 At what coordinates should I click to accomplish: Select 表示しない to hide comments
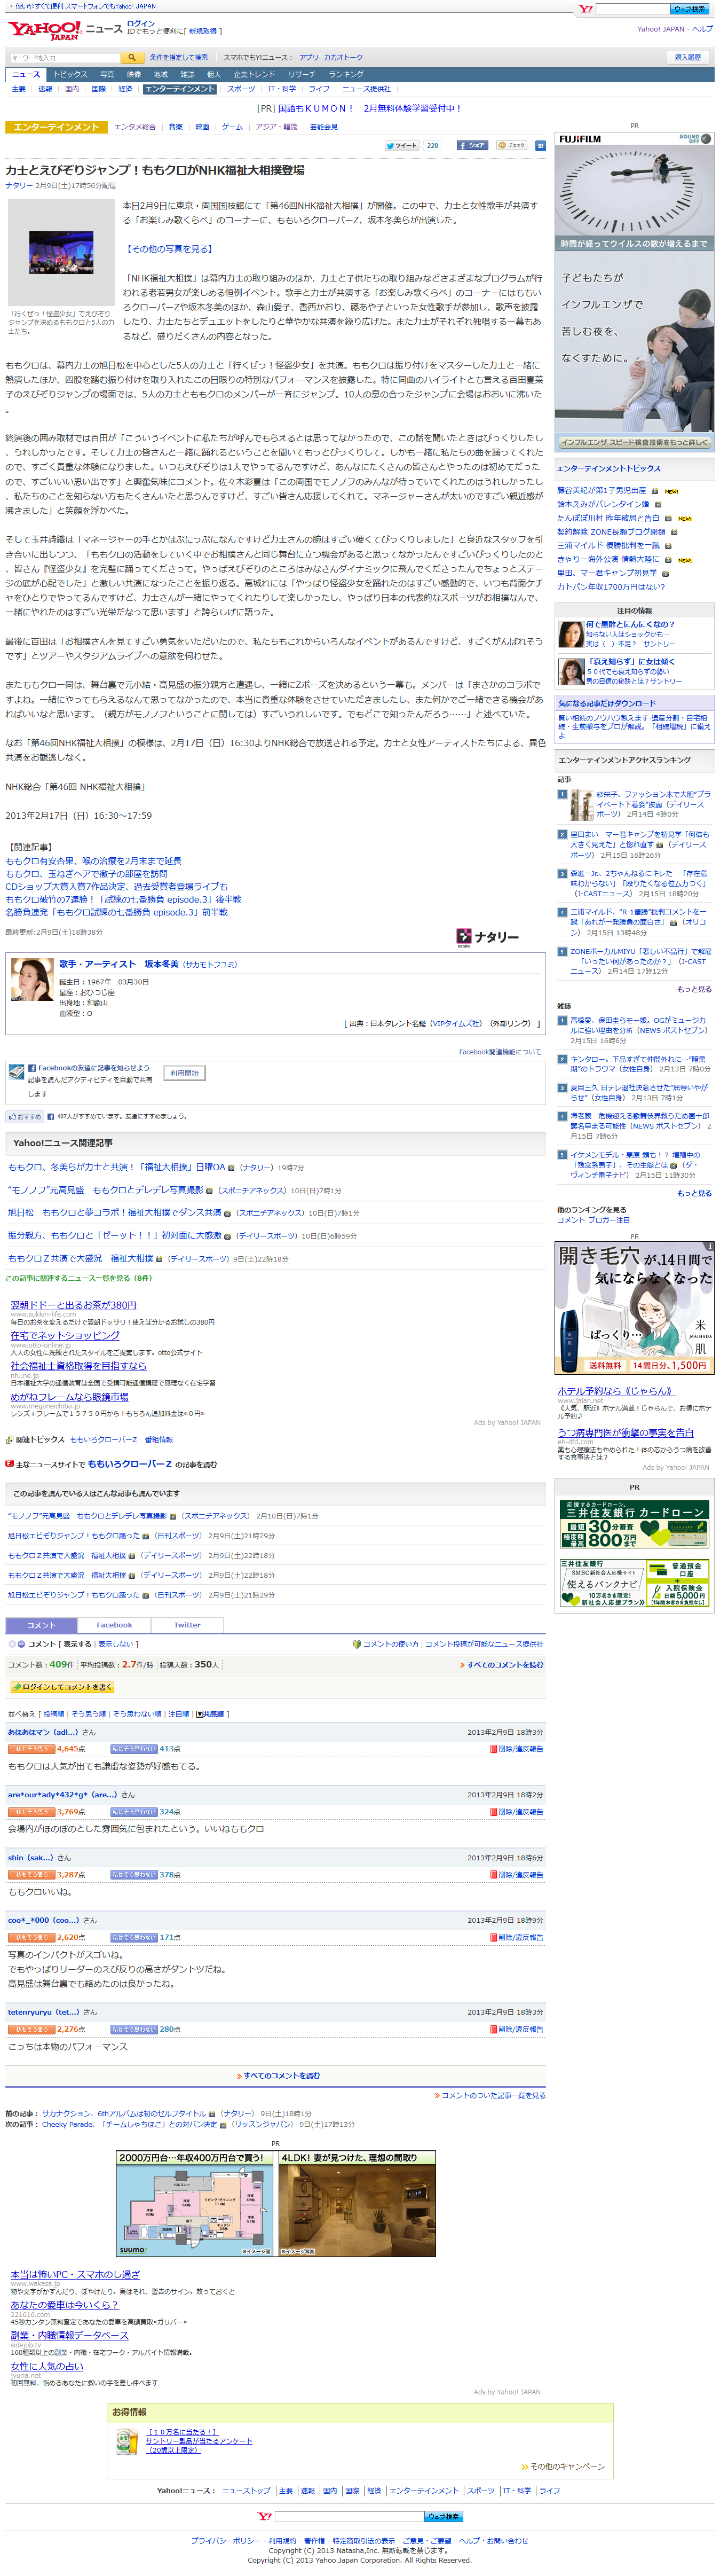(x=116, y=1644)
